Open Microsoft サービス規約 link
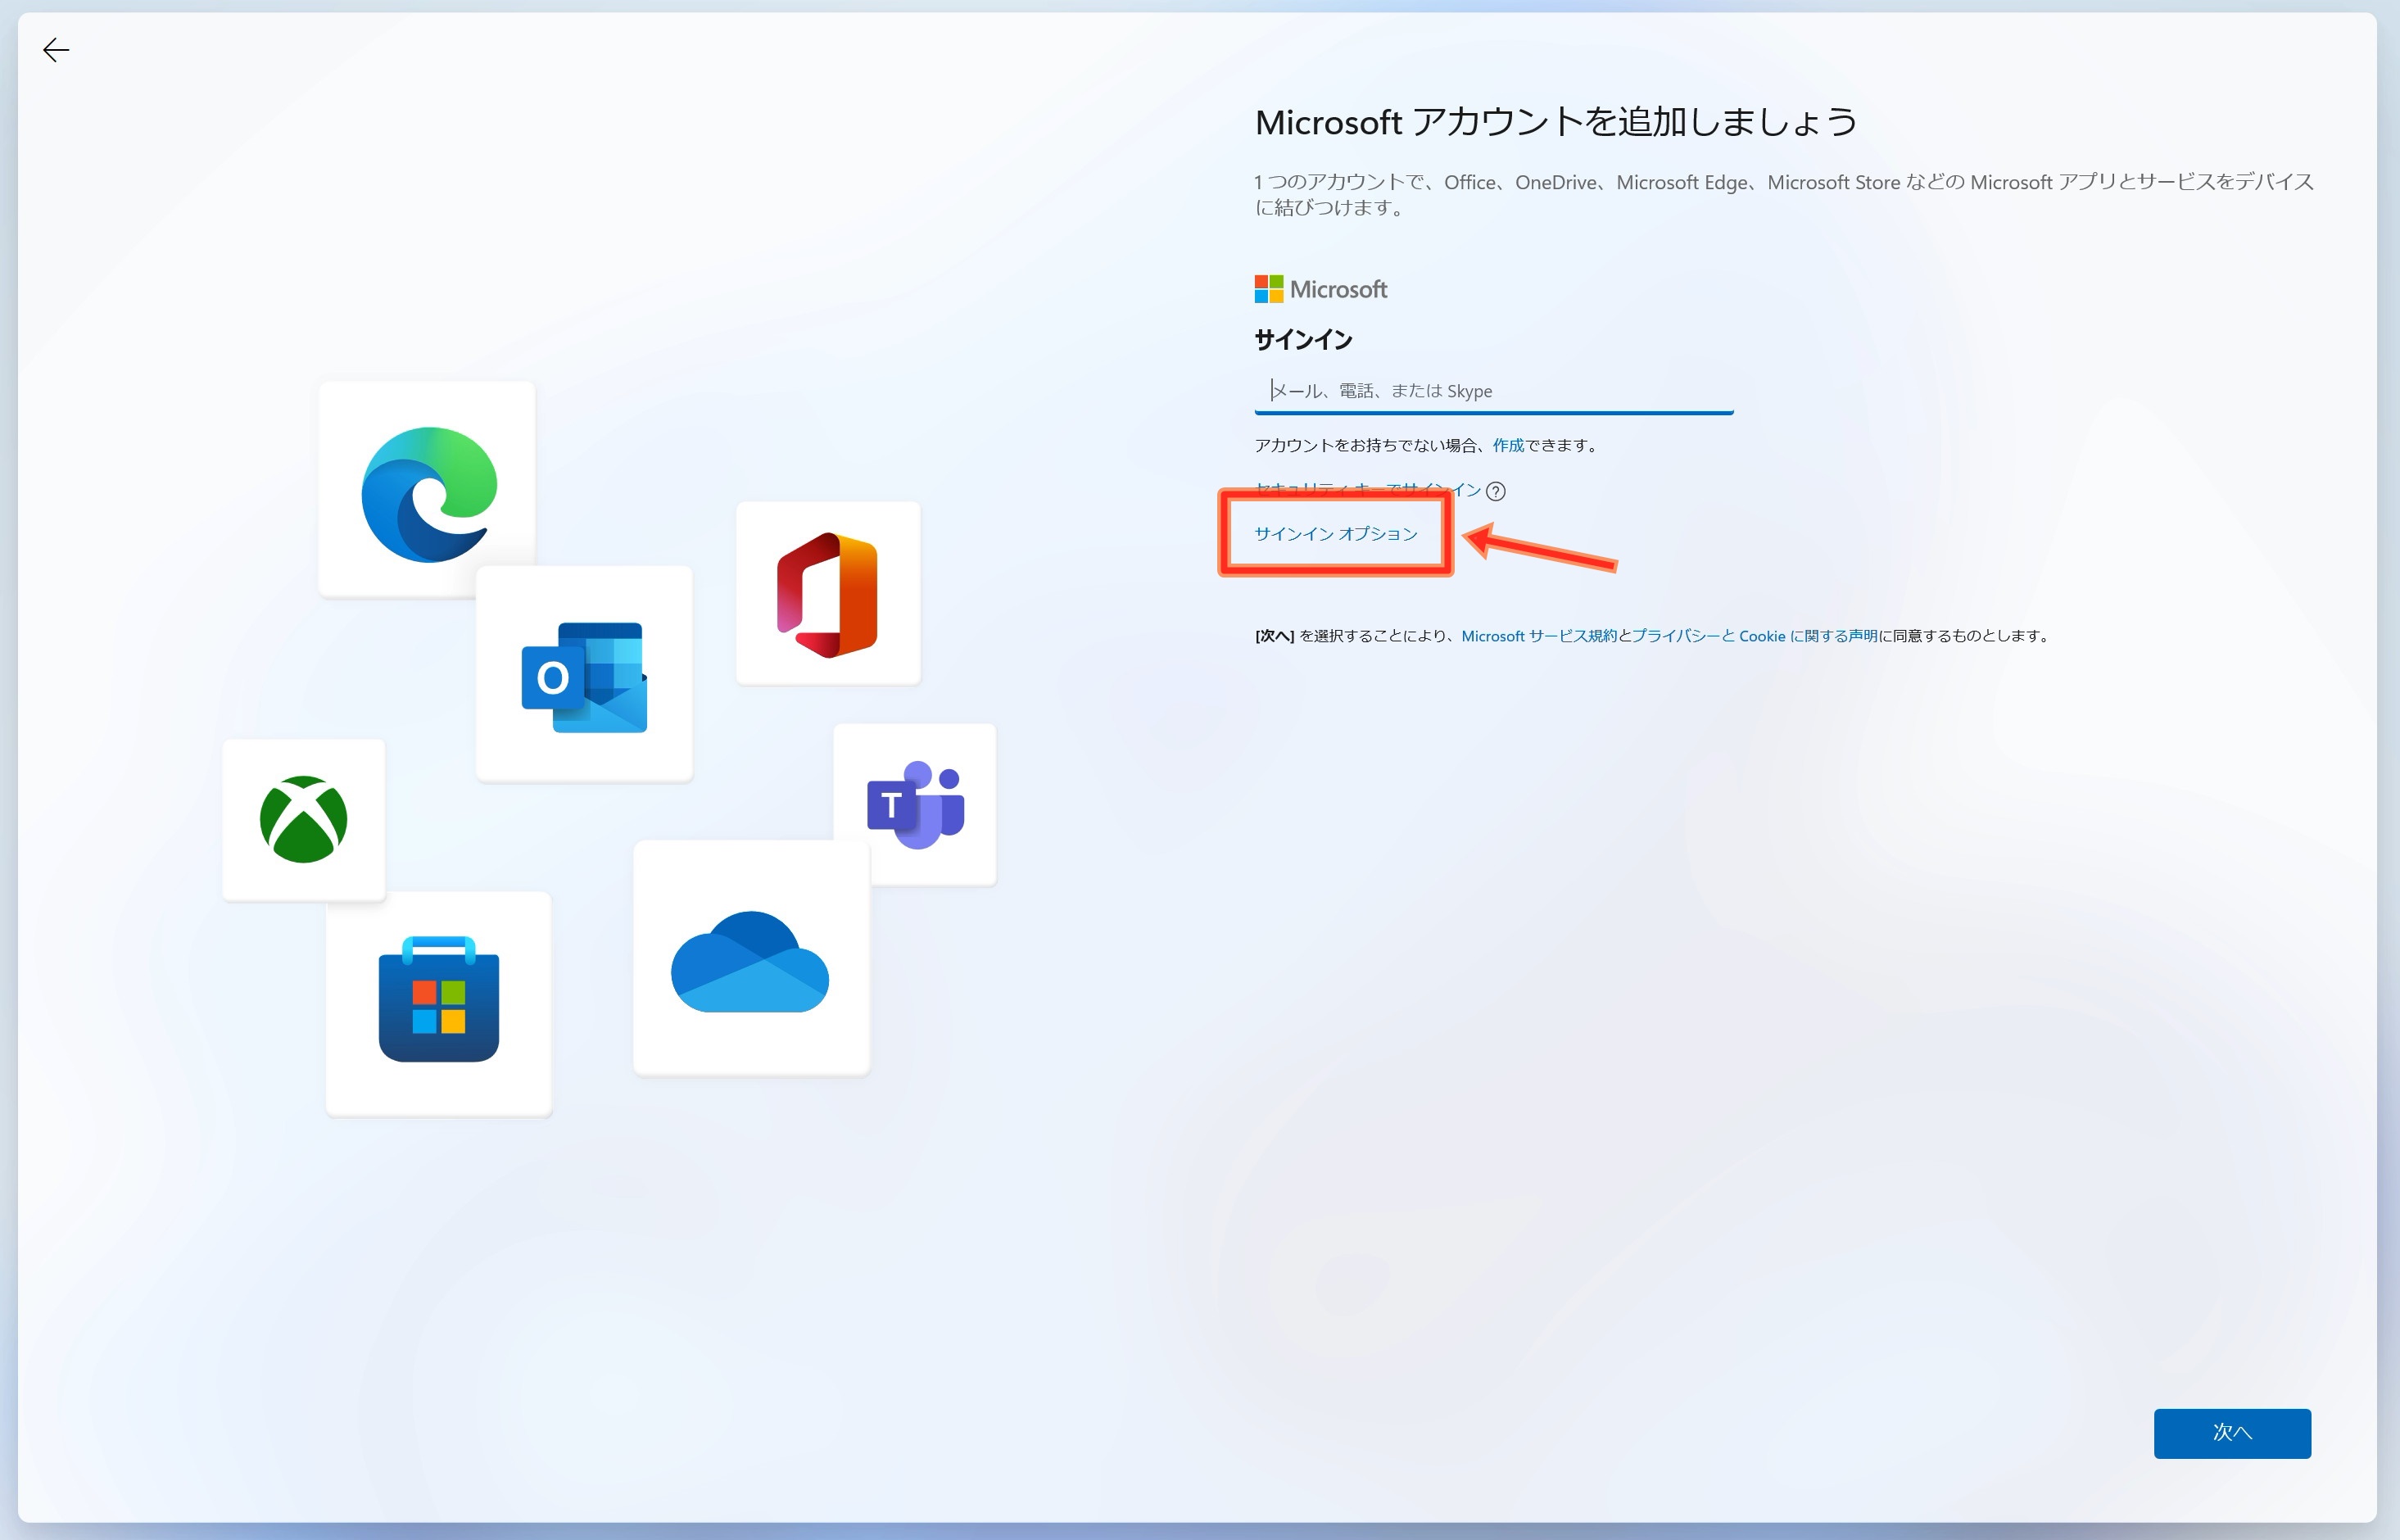2400x1540 pixels. (1538, 636)
